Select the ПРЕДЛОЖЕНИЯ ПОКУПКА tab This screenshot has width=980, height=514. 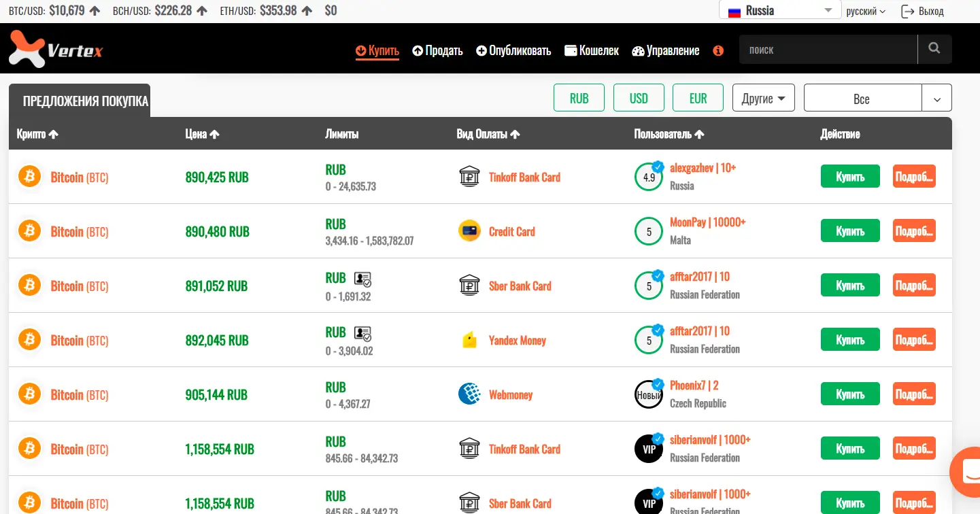(80, 101)
